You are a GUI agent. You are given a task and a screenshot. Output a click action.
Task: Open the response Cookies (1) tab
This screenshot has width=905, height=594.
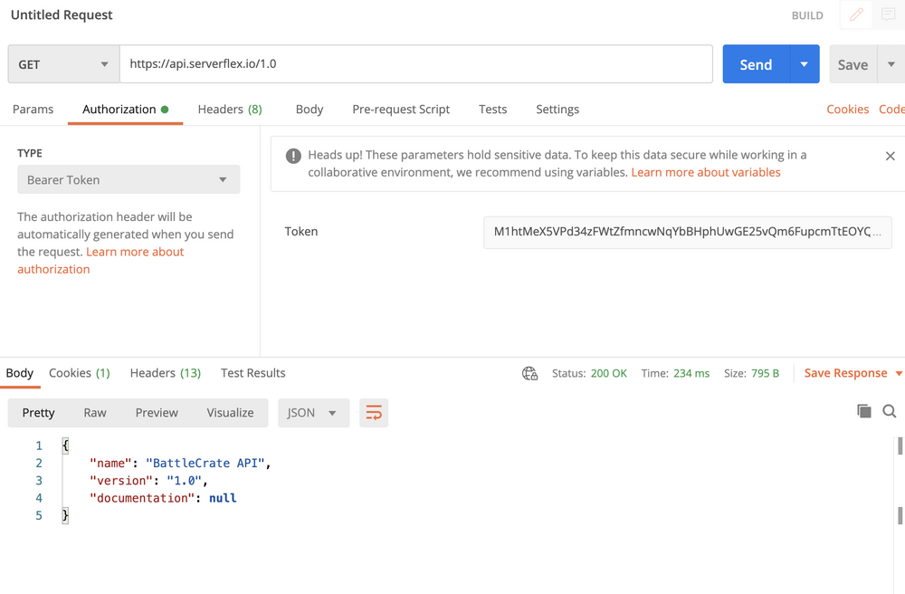pyautogui.click(x=79, y=373)
